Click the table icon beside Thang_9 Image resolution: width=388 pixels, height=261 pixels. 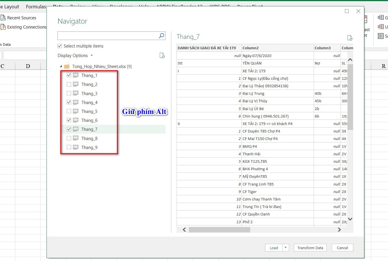tap(76, 147)
